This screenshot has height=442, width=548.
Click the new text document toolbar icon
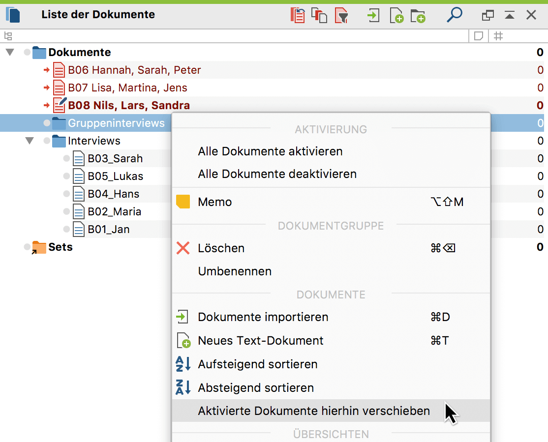tap(396, 16)
